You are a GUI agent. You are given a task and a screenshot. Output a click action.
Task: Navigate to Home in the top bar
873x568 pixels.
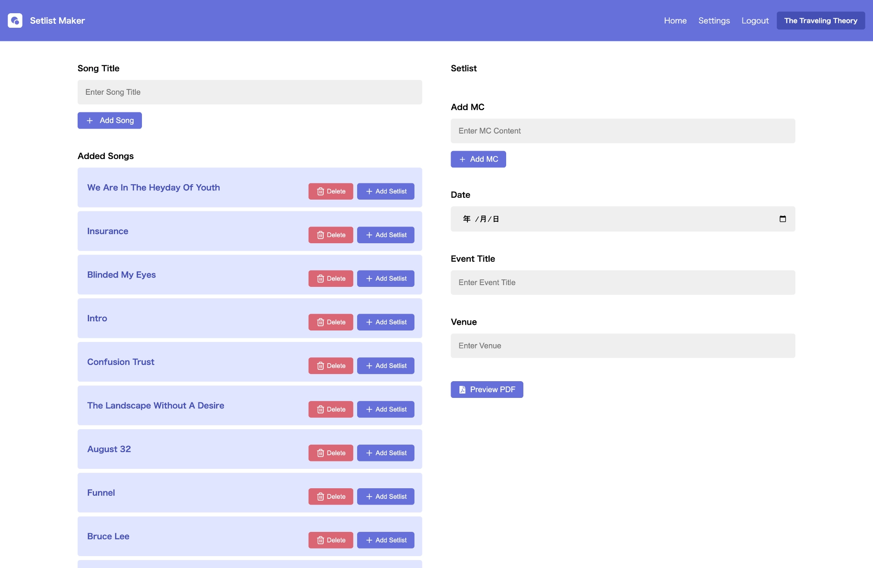point(675,20)
